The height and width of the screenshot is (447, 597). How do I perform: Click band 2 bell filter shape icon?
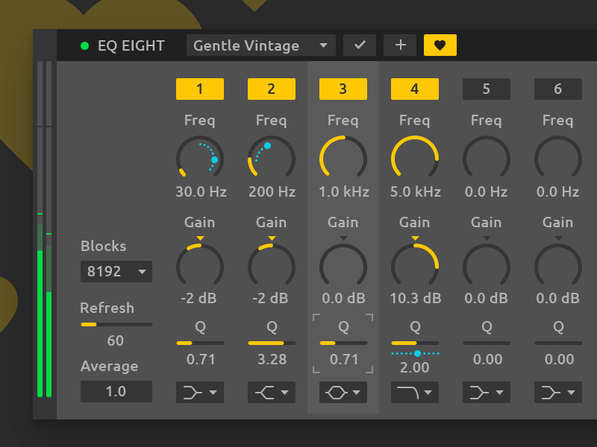click(x=272, y=392)
